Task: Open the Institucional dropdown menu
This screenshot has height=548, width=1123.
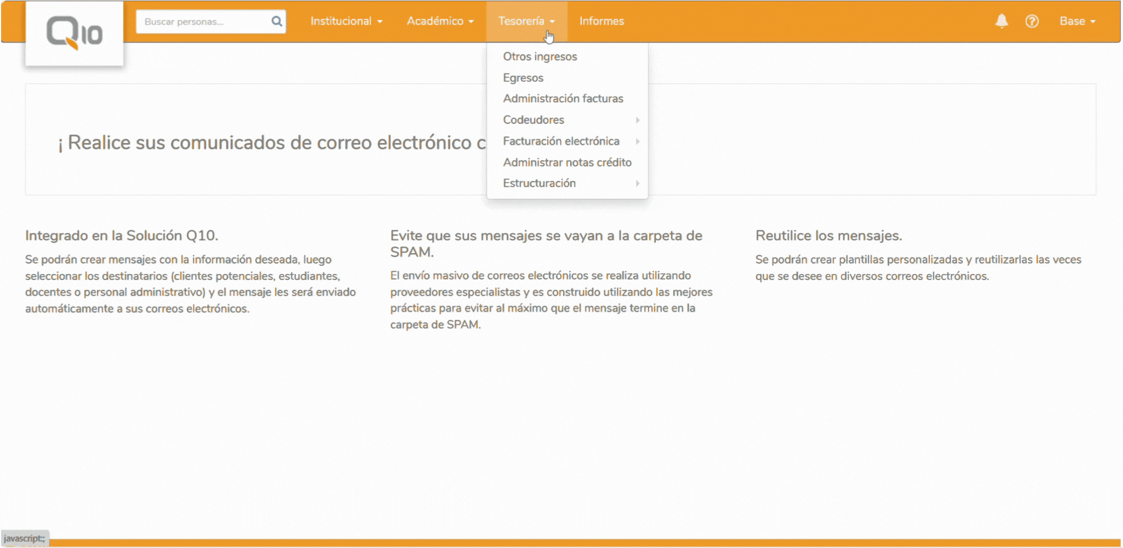Action: tap(346, 21)
